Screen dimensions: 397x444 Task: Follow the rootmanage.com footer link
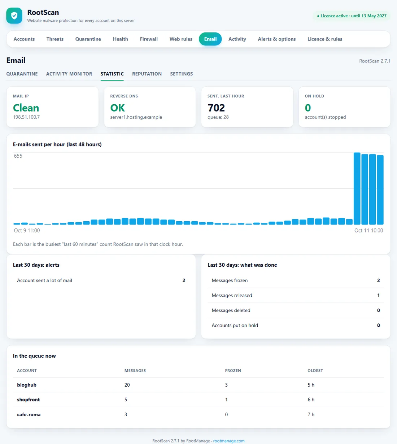[x=229, y=441]
